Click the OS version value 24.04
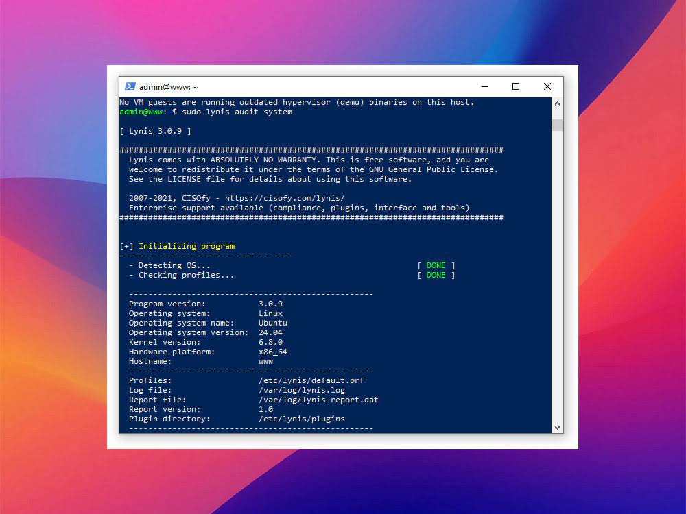Screen dimensions: 686x514 (271, 332)
